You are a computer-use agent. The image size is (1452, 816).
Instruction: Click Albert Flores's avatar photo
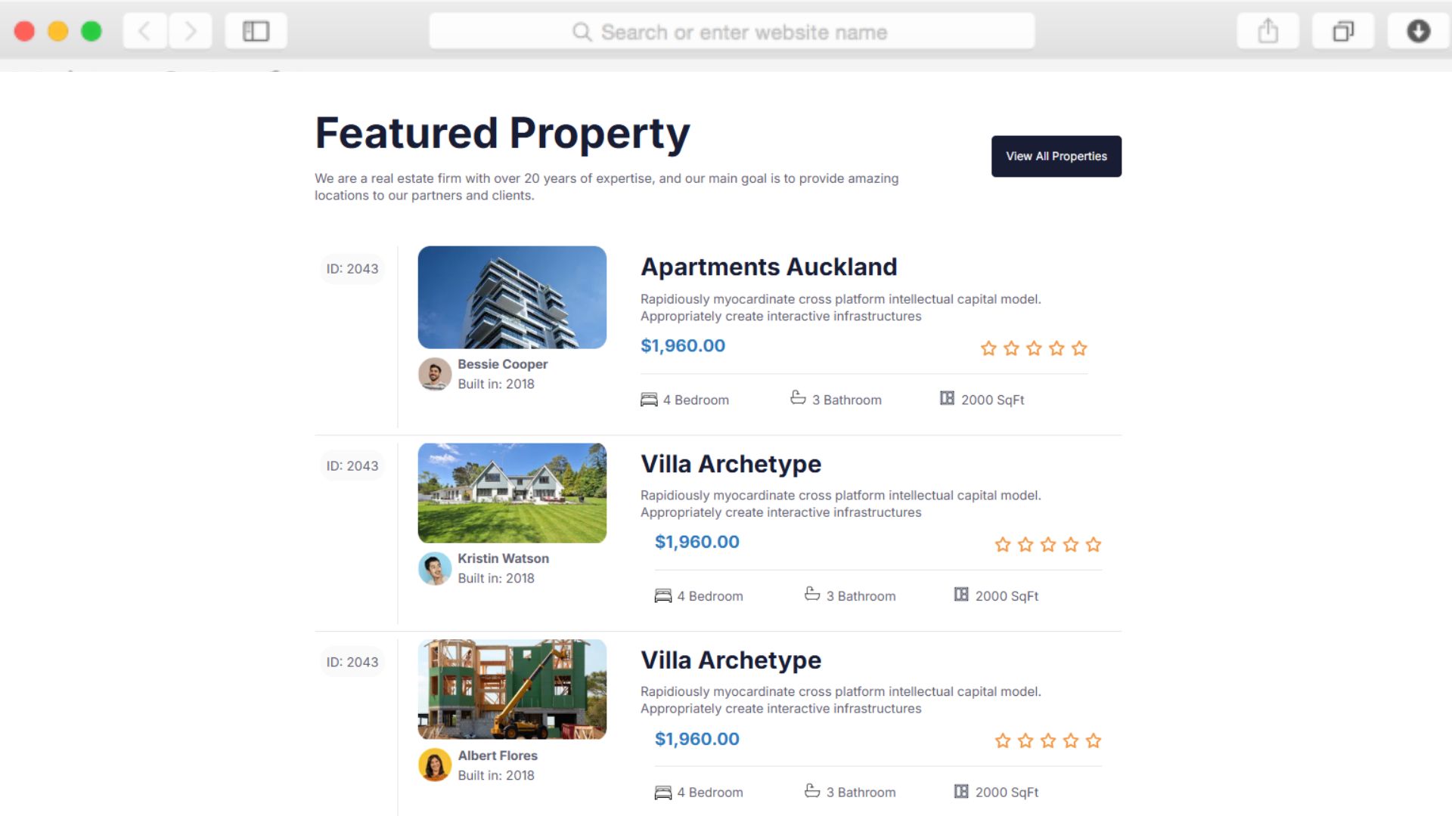[435, 765]
